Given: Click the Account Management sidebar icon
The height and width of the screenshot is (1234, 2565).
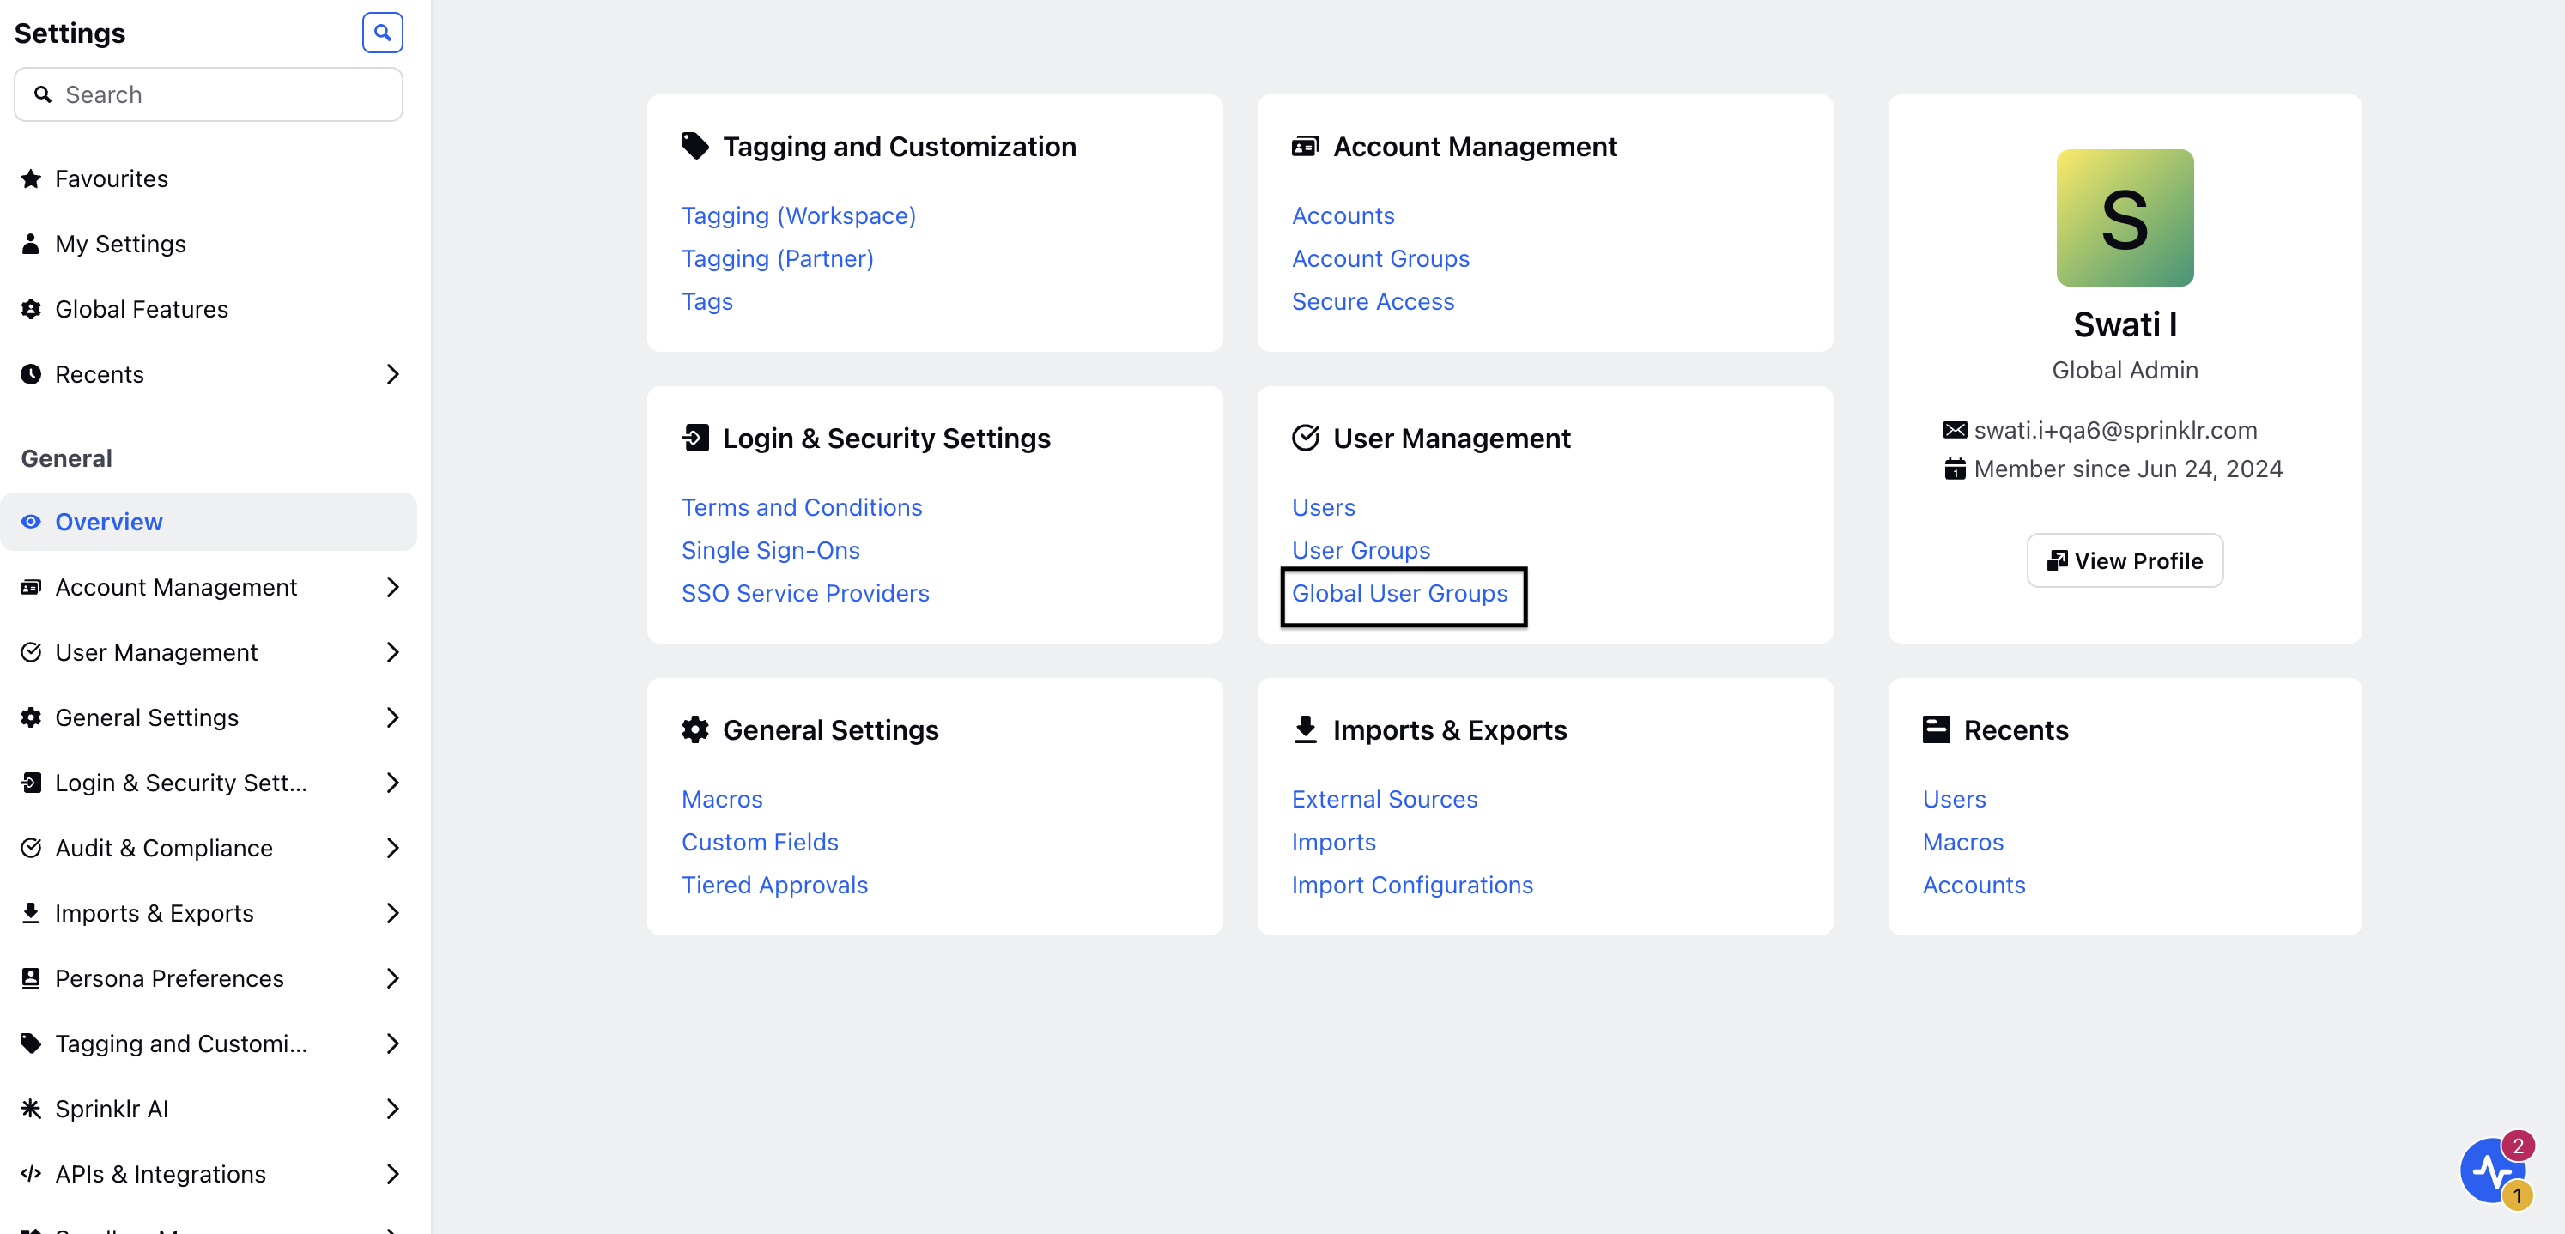Looking at the screenshot, I should [31, 587].
